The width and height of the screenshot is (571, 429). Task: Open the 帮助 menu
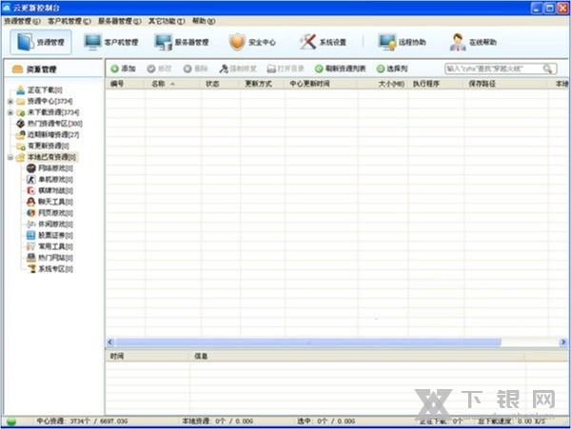click(204, 20)
